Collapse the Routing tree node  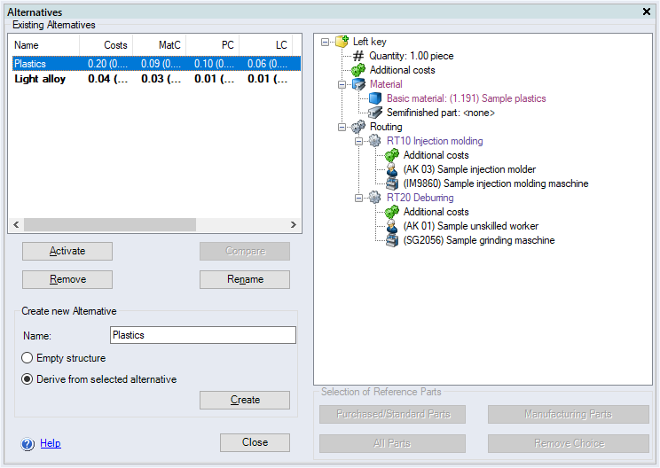tap(342, 127)
